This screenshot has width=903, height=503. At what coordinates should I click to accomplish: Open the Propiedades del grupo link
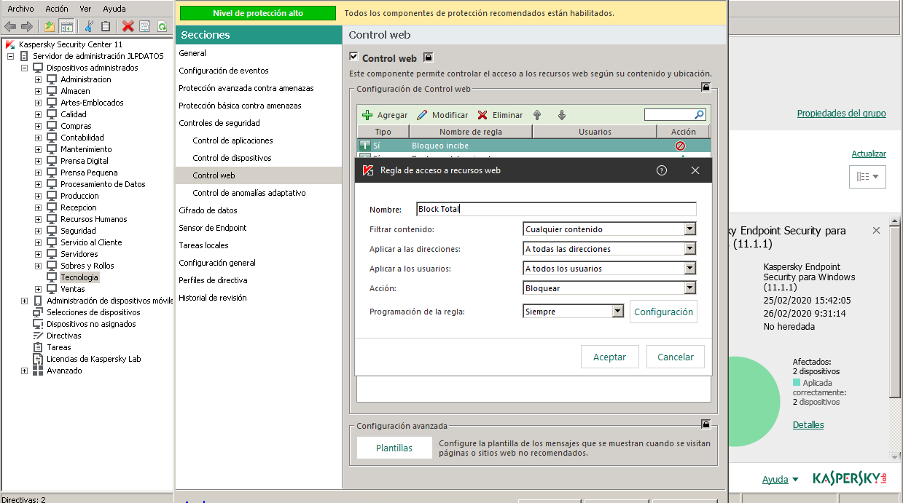pyautogui.click(x=841, y=114)
